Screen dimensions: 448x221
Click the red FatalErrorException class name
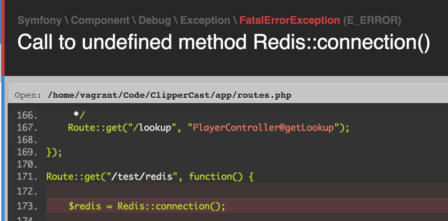coord(290,21)
